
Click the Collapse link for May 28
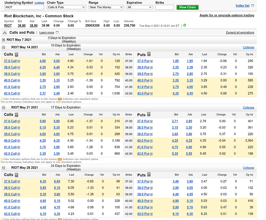pyautogui.click(x=248, y=168)
